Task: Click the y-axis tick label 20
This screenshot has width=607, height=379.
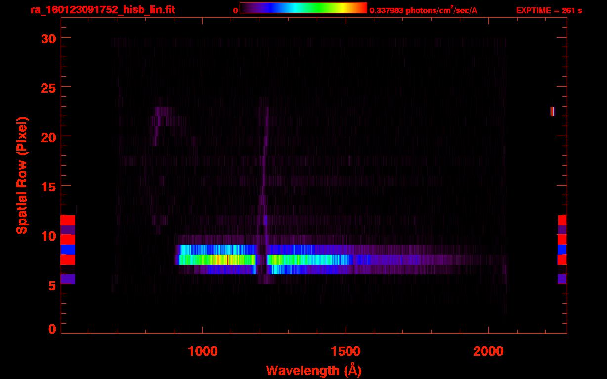Action: point(48,137)
